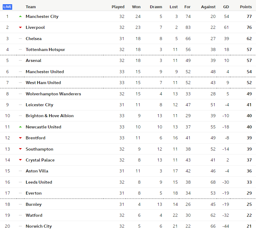The image size is (256, 231).
Task: Click Crystal Palace's red down arrow
Action: click(20, 160)
